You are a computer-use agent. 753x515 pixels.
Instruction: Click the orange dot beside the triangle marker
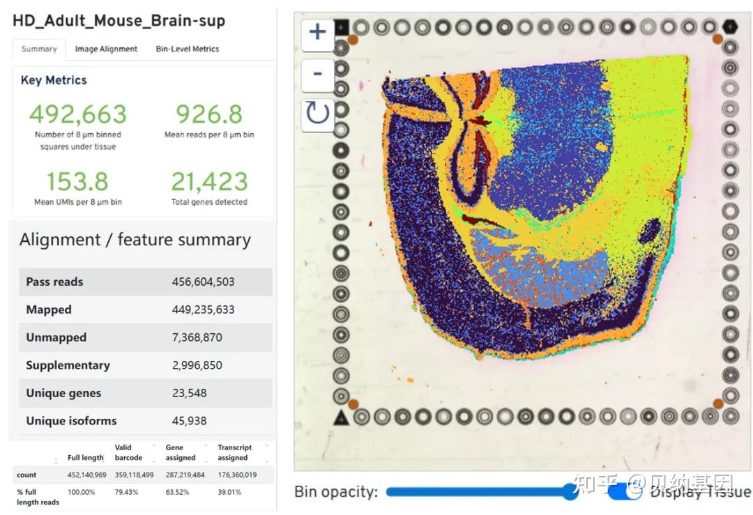click(353, 404)
